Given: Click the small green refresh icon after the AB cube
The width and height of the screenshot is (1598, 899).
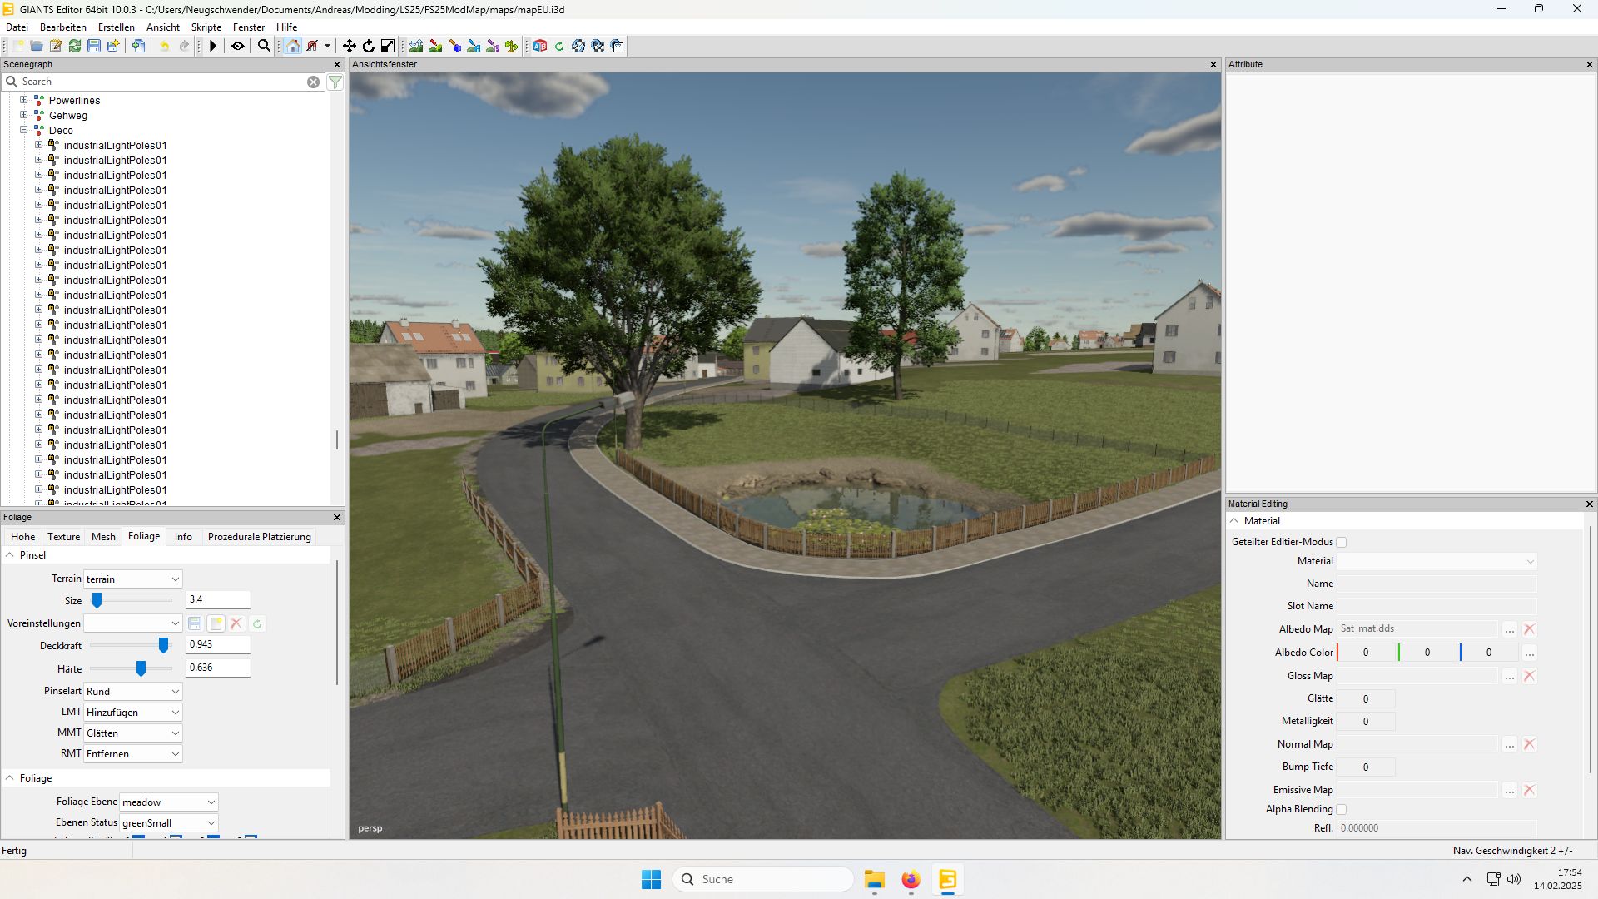Looking at the screenshot, I should coord(559,46).
